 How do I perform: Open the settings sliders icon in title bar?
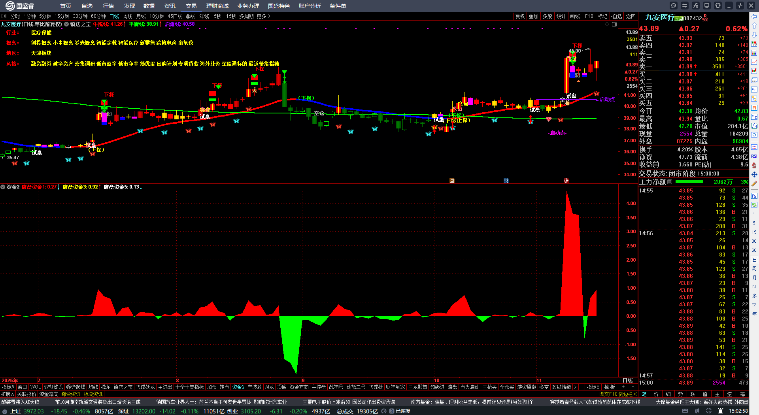click(685, 6)
